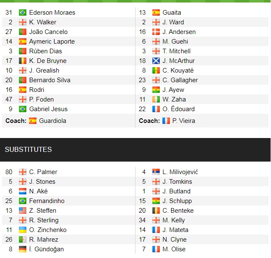This screenshot has height=258, width=271.
Task: Open substitute R. Mahrez's profile
Action: pos(44,240)
